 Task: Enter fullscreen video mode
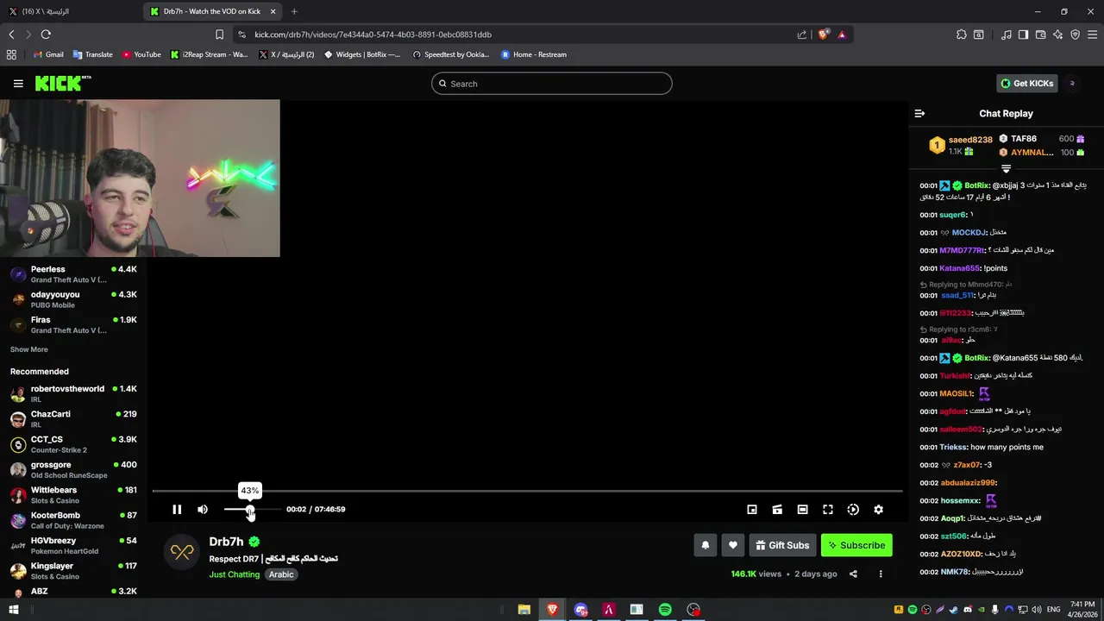(x=828, y=510)
